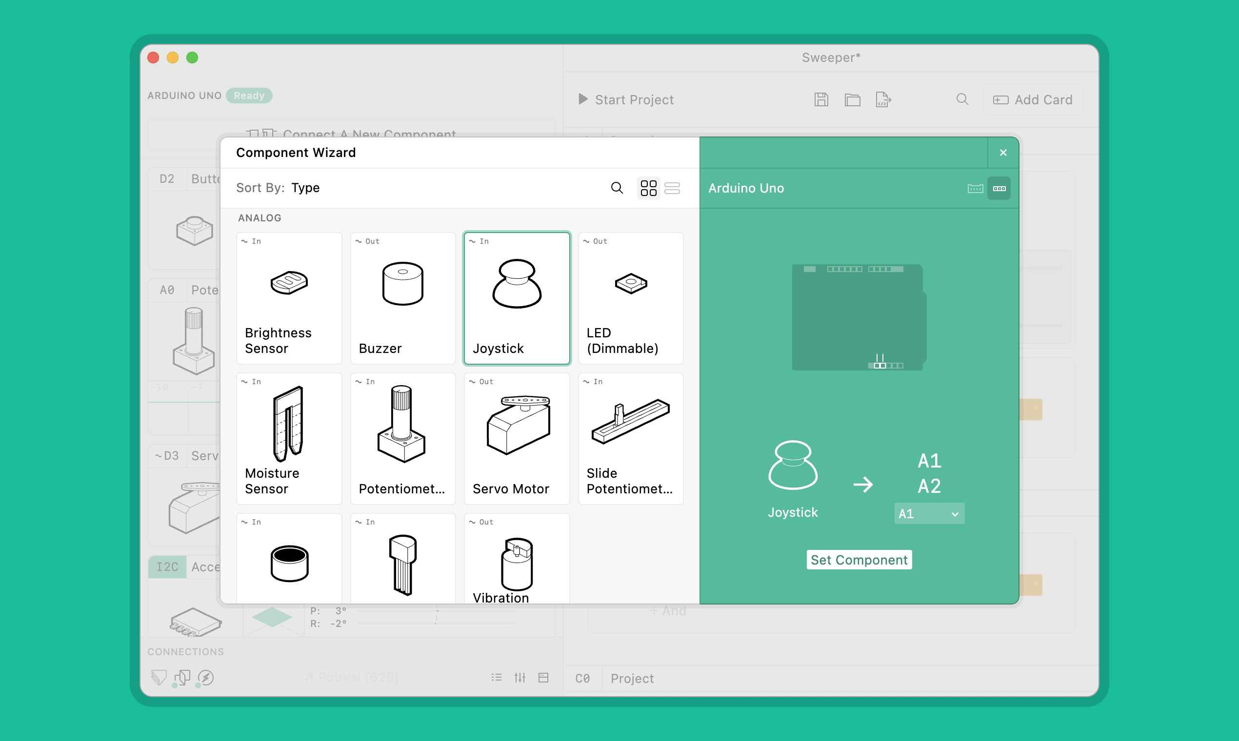Viewport: 1239px width, 741px height.
Task: Click the ARDUINO UNO board label
Action: coord(184,96)
